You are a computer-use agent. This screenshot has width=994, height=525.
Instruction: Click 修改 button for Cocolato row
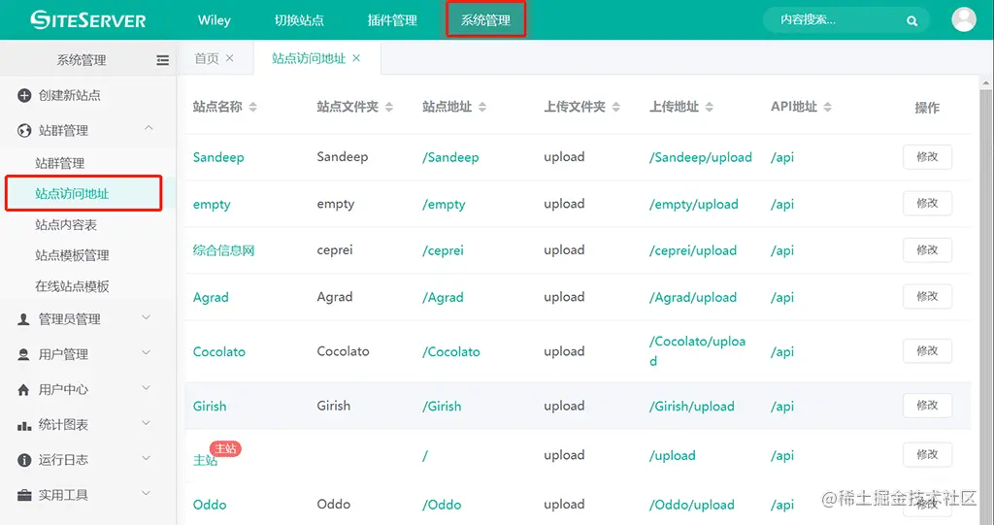(927, 351)
